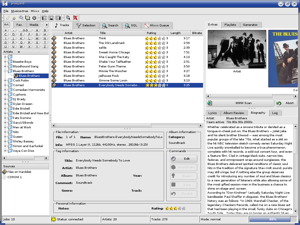Open the Mixxx menu

click(35, 11)
